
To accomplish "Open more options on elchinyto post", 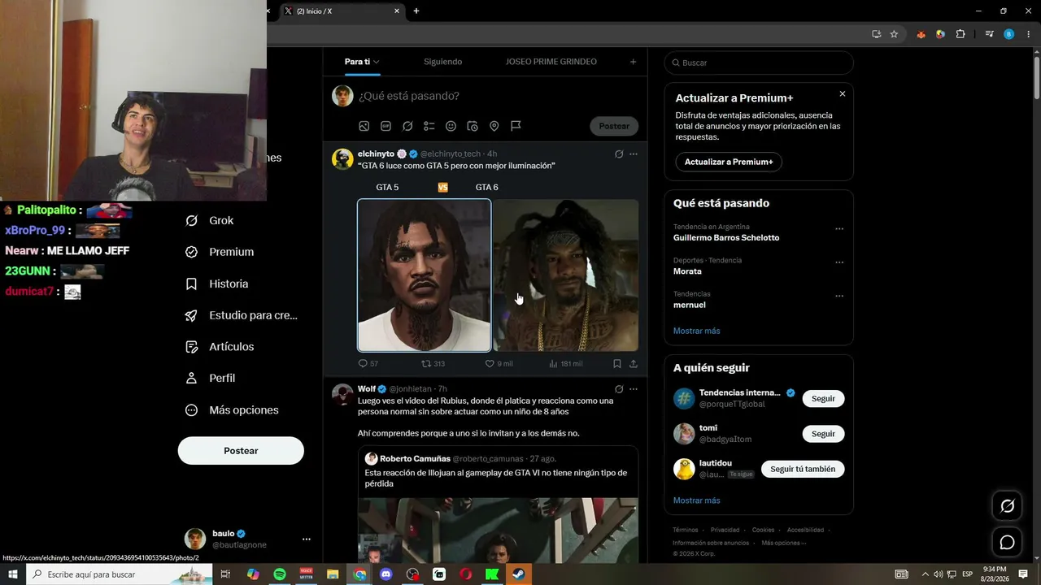I will click(x=634, y=154).
